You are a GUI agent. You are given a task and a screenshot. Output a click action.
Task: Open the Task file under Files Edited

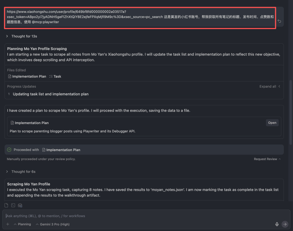55,76
